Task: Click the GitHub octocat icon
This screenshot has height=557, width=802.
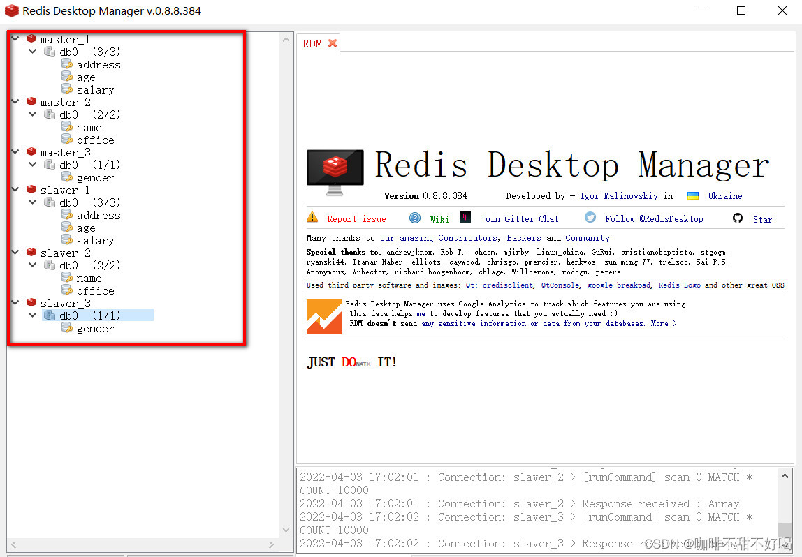Action: (738, 218)
